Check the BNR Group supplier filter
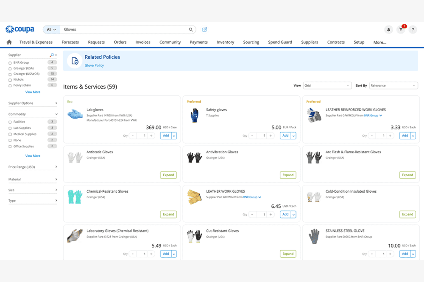 [10, 63]
